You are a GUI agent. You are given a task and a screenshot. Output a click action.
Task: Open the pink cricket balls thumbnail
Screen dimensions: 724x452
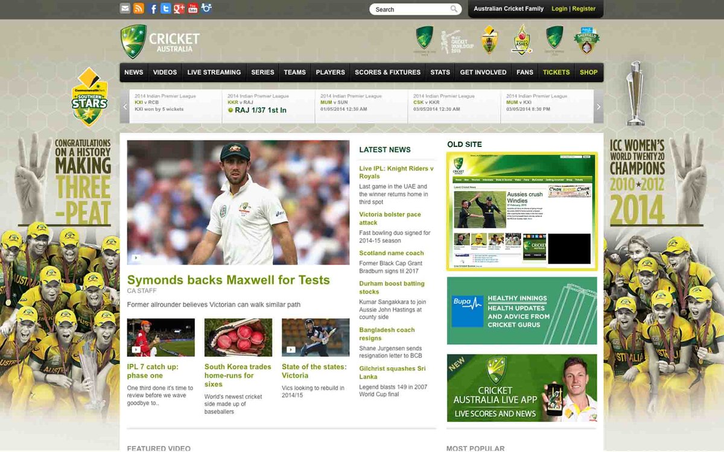[238, 337]
